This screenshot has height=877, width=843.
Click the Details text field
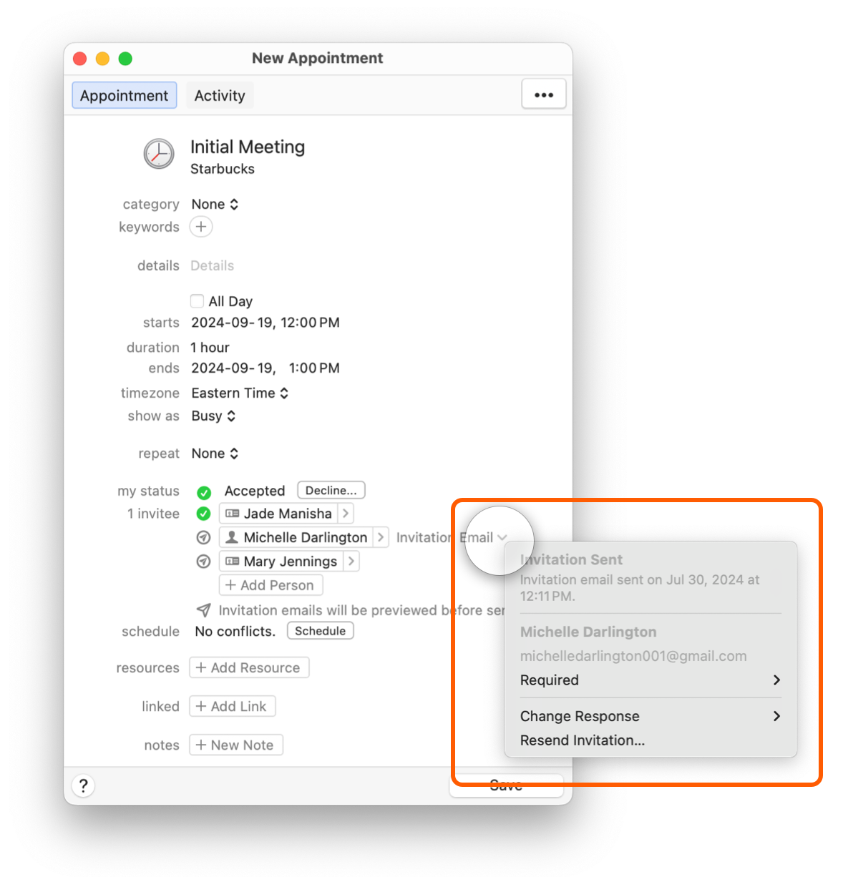pyautogui.click(x=213, y=266)
